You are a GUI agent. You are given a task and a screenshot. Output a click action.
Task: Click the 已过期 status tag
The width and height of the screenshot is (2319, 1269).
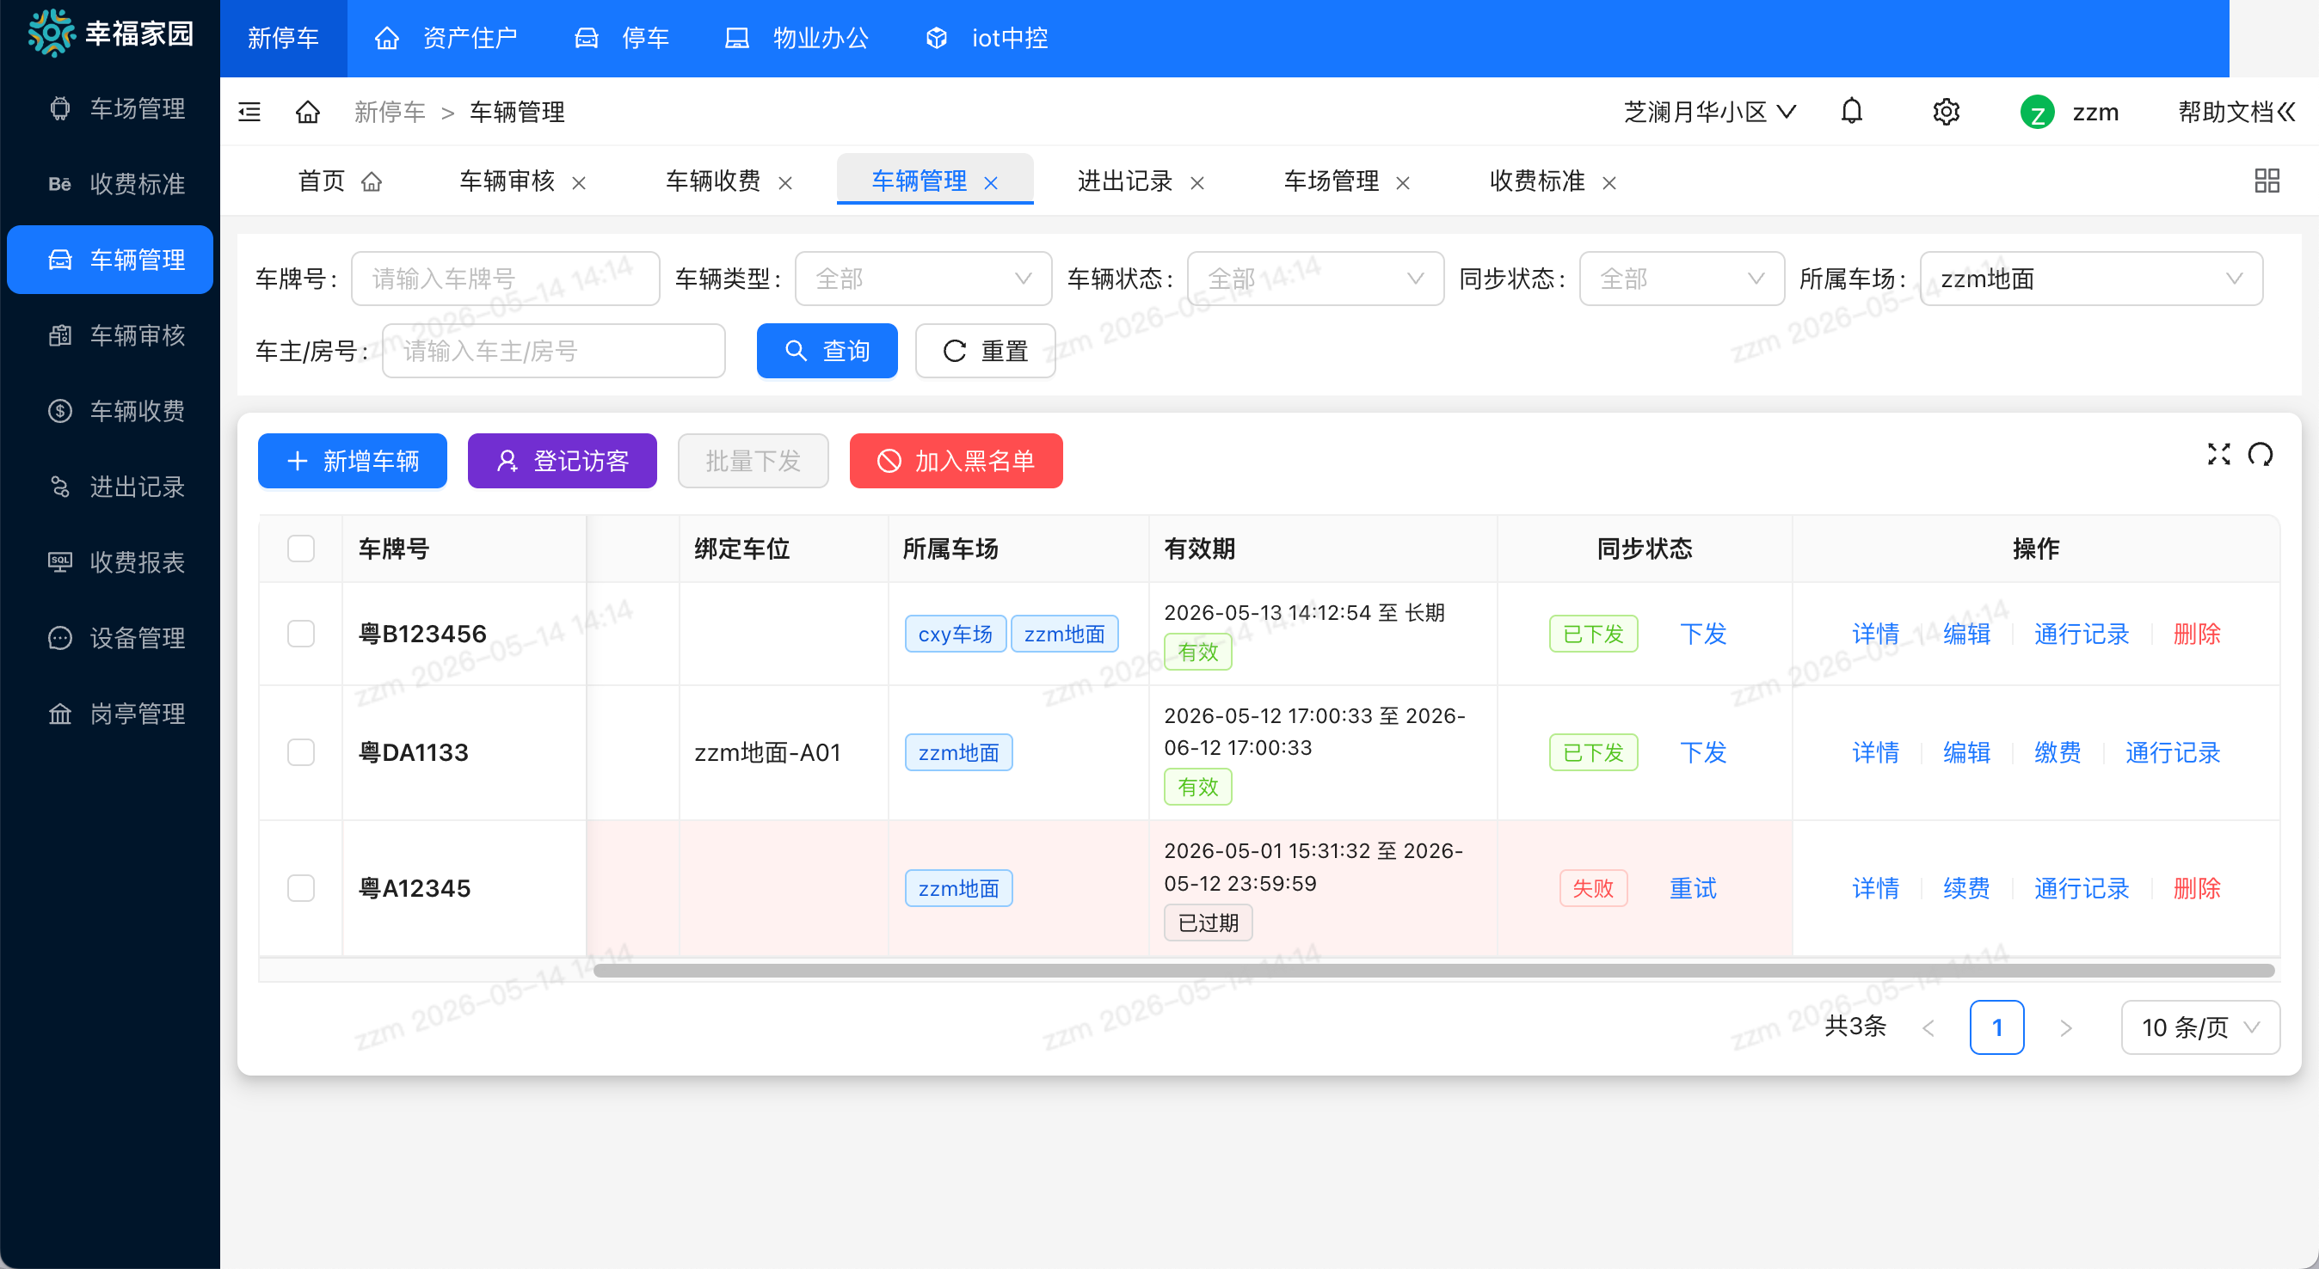pyautogui.click(x=1209, y=923)
